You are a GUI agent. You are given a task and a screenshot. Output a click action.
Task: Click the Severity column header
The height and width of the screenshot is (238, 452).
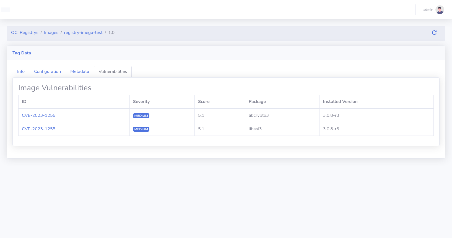(x=141, y=102)
